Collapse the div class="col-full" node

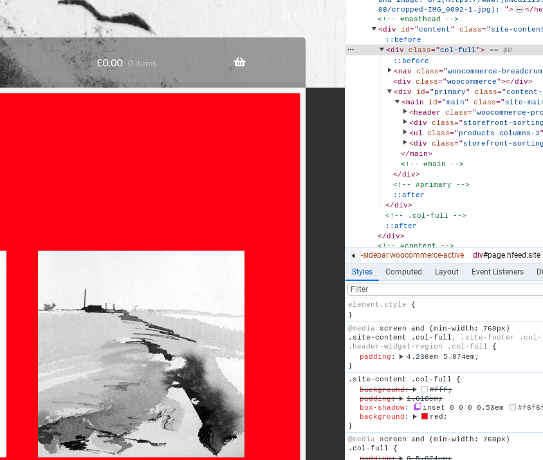382,50
